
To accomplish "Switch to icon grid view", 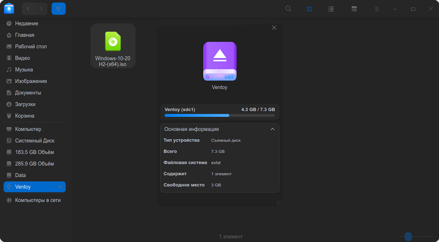I will (x=309, y=9).
